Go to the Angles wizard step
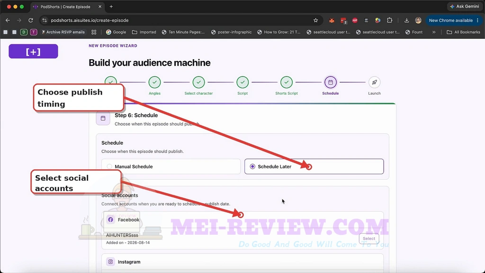The width and height of the screenshot is (485, 273). 154,86
